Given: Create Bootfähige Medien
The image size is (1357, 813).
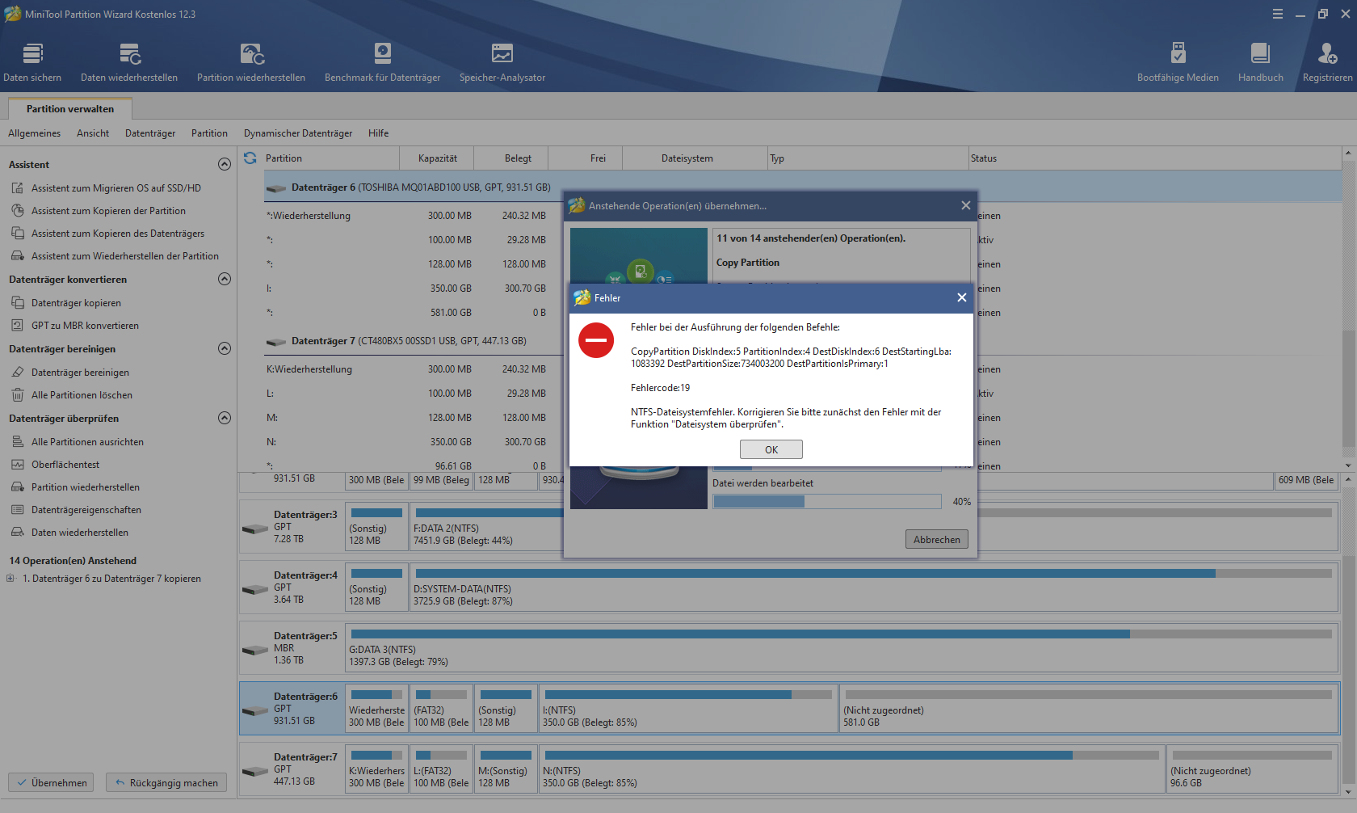Looking at the screenshot, I should (1178, 62).
